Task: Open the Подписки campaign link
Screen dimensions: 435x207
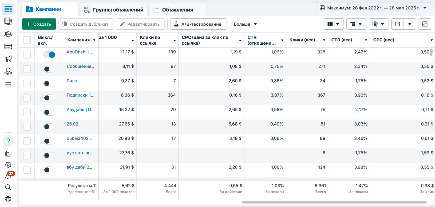Action: (x=80, y=95)
